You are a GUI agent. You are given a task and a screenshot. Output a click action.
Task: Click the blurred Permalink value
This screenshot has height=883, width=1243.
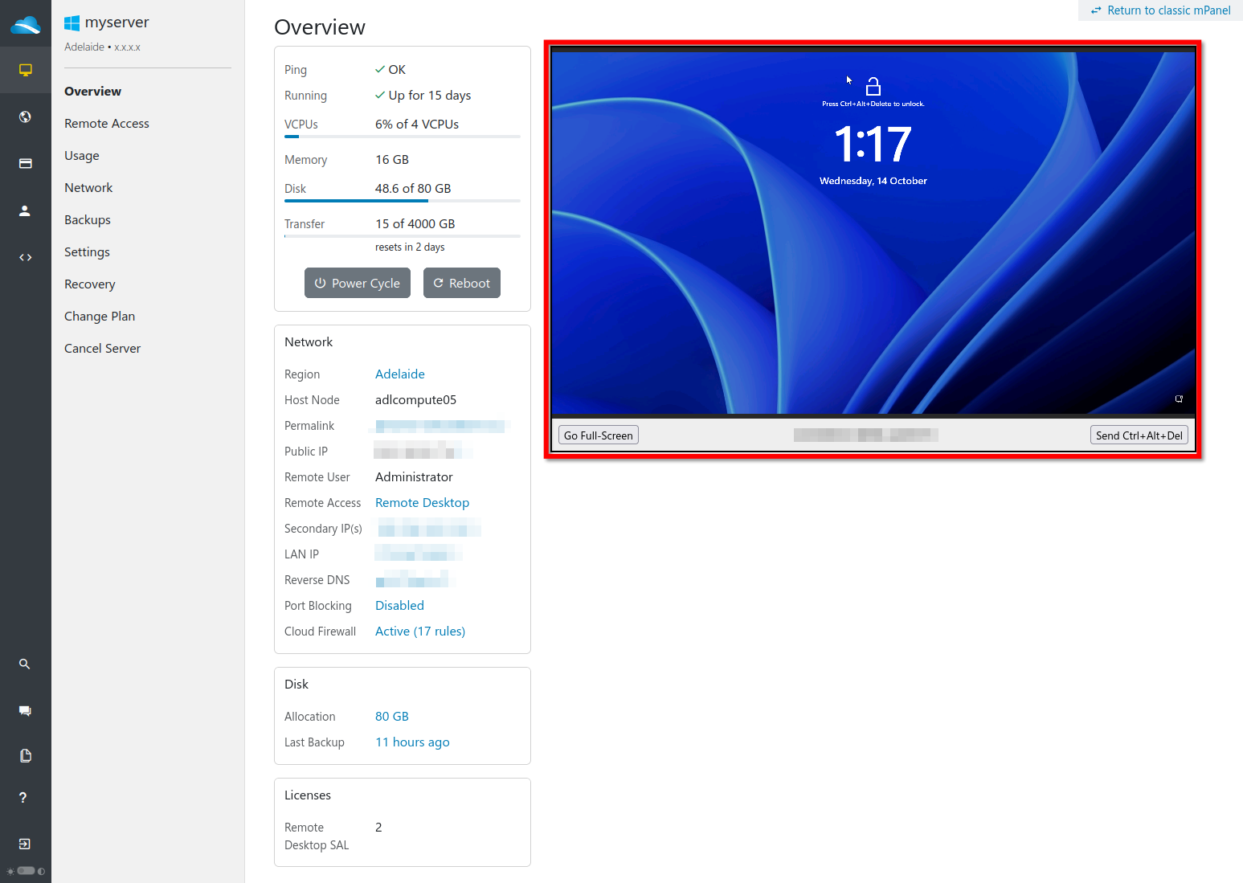click(440, 426)
